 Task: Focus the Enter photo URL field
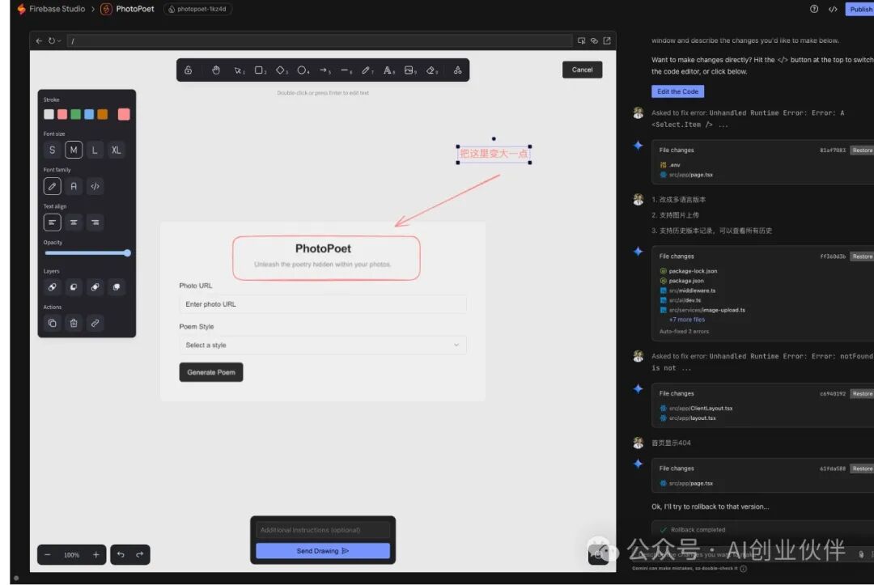[x=323, y=304]
